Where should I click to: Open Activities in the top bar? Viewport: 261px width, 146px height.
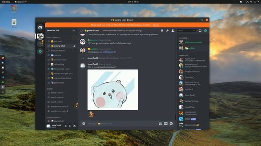click(x=6, y=2)
